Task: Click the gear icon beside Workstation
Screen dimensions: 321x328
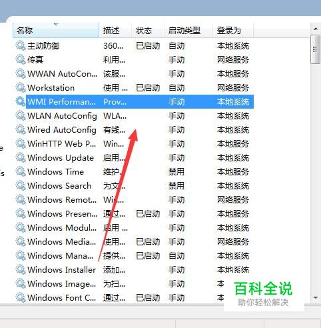Action: (x=21, y=88)
